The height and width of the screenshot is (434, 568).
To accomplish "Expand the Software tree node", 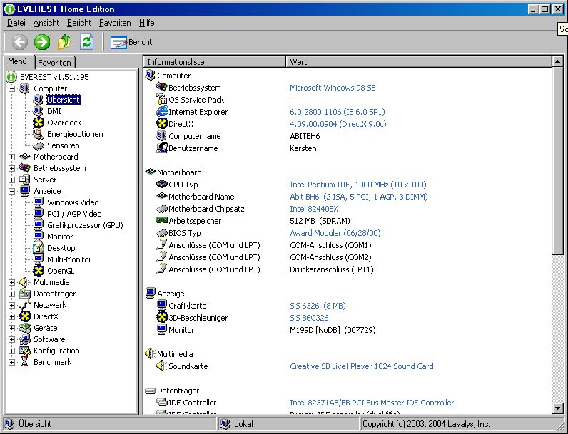I will [x=12, y=340].
